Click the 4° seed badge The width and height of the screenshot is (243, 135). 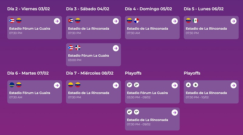tap(129, 112)
